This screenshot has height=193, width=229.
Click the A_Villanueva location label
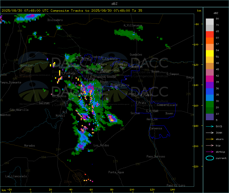point(133,25)
